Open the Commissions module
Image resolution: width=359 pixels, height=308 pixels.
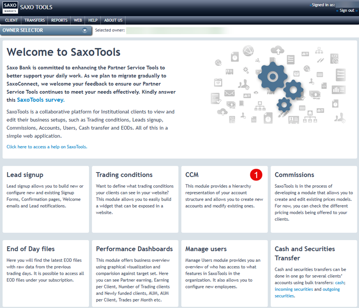pos(294,175)
